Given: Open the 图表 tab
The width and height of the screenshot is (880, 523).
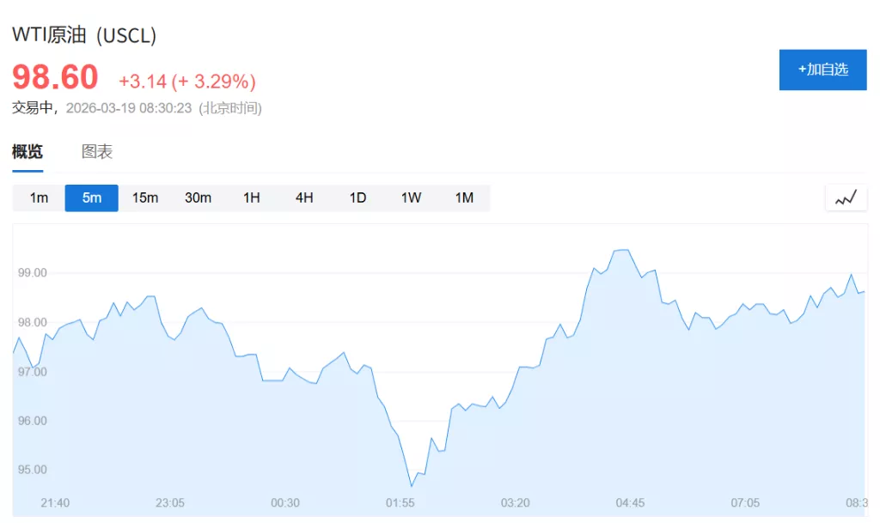Looking at the screenshot, I should tap(97, 152).
